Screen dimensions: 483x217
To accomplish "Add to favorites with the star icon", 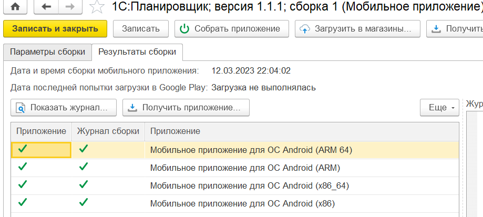I will pos(97,7).
